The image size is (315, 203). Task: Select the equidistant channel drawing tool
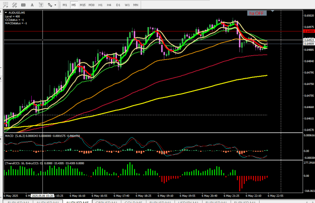[14, 5]
